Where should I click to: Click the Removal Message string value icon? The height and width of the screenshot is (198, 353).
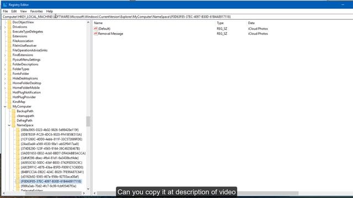(95, 34)
